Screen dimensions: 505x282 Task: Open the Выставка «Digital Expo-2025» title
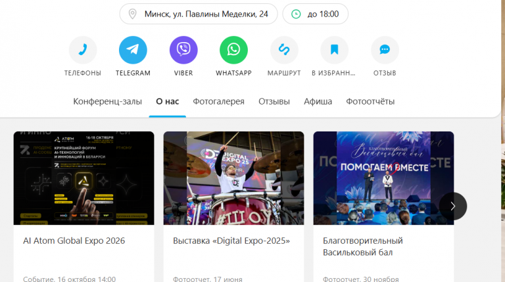pos(231,241)
